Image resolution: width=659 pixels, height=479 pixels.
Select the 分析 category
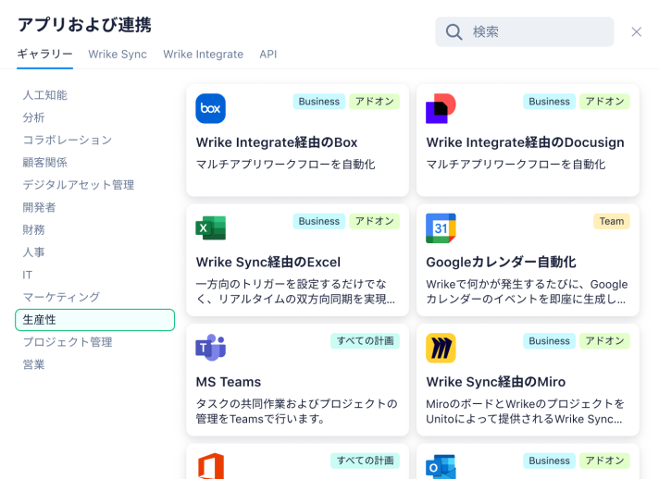point(33,117)
